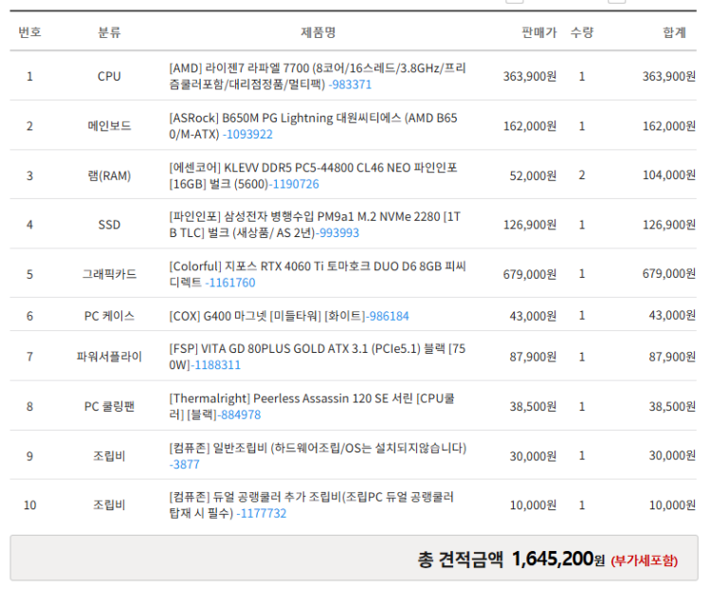The width and height of the screenshot is (711, 589).
Task: Click the B650M PG Lightning product name
Action: point(314,126)
